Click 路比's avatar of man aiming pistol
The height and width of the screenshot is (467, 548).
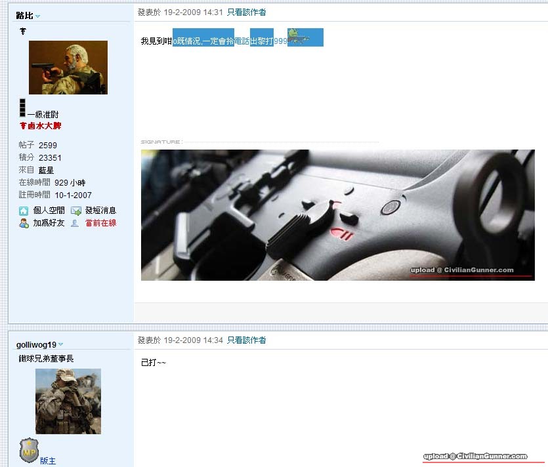pyautogui.click(x=68, y=68)
